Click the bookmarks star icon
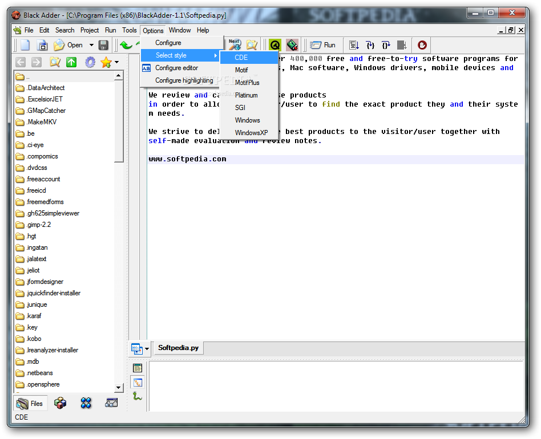 (106, 62)
